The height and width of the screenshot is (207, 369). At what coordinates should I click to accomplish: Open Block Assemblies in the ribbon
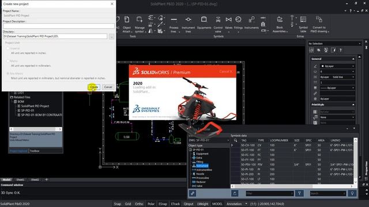[280, 24]
